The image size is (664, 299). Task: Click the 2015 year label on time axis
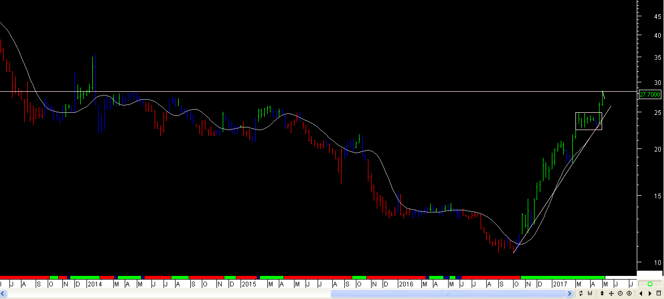248,284
